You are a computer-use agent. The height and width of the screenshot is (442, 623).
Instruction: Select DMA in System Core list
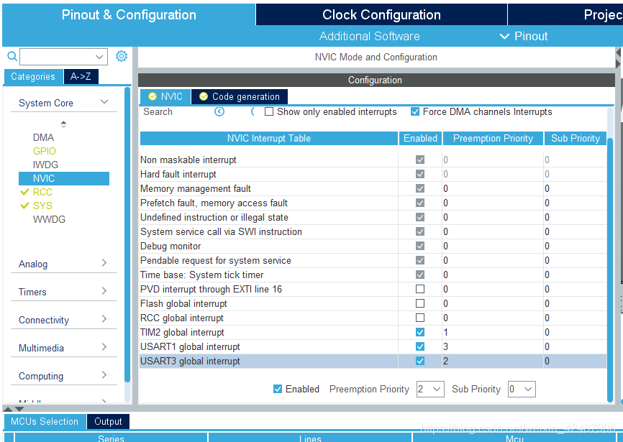click(43, 137)
